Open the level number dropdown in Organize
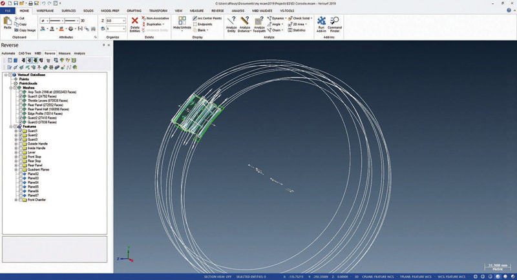This screenshot has width=517, height=280. pyautogui.click(x=124, y=29)
